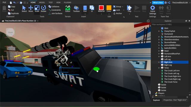This screenshot has width=191, height=107.
Task: Click the undo arrow in the title bar
Action: tap(14, 3)
